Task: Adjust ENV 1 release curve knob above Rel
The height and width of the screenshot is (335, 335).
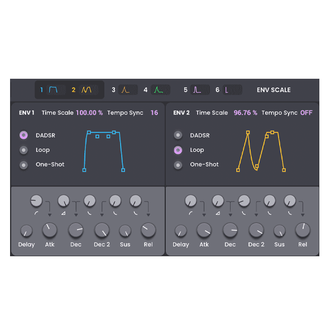Action: (136, 201)
